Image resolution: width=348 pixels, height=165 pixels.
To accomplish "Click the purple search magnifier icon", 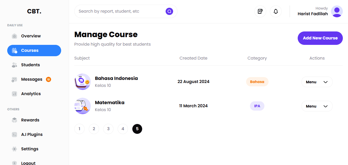I will (x=169, y=11).
